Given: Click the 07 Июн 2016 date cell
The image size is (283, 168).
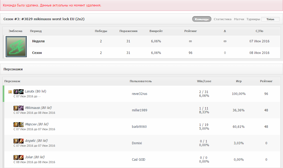Looking at the screenshot, I should click(259, 41).
